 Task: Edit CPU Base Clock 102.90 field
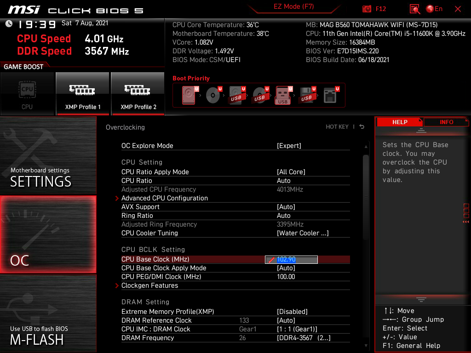[x=291, y=260]
